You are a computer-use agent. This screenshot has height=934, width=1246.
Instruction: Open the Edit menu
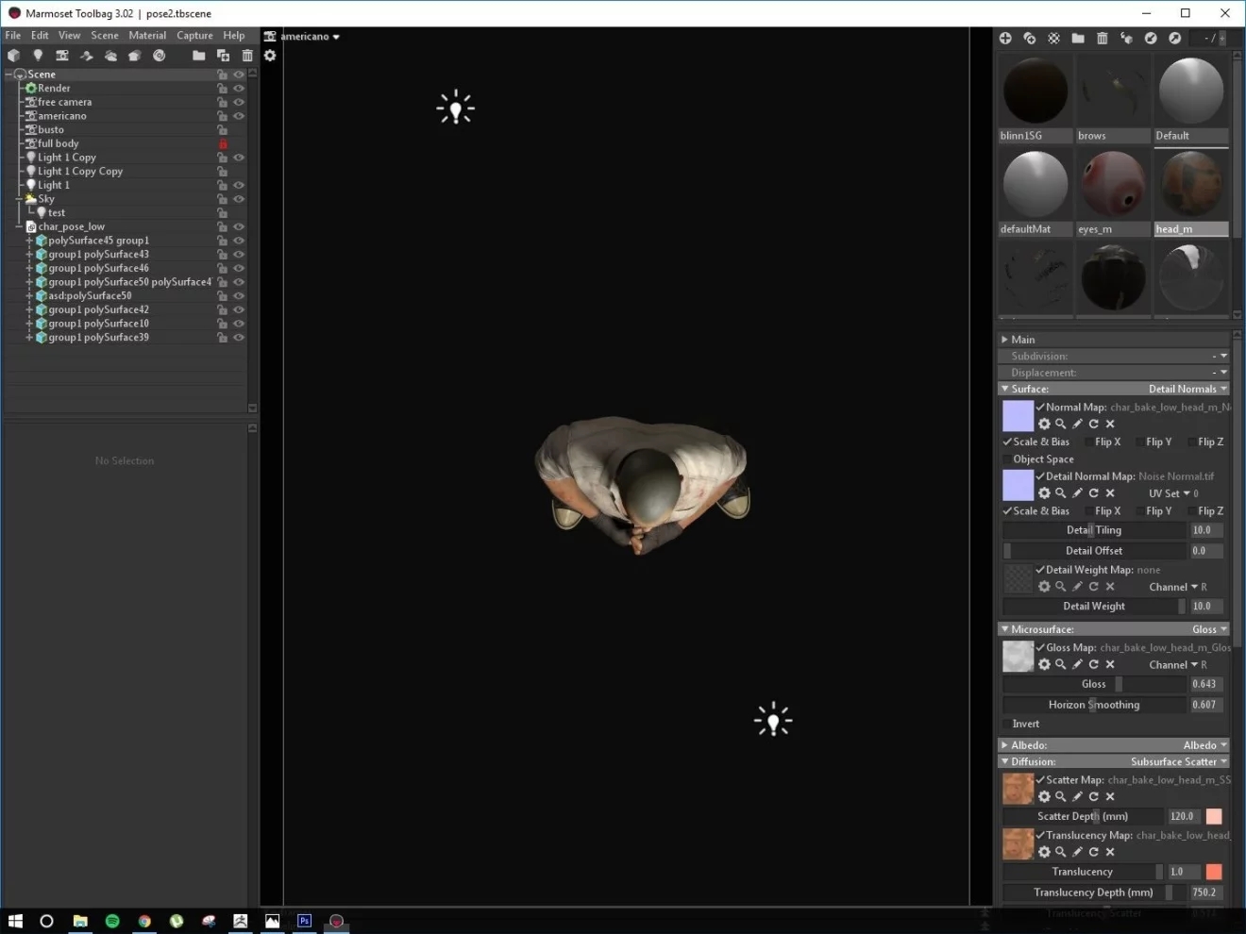40,36
